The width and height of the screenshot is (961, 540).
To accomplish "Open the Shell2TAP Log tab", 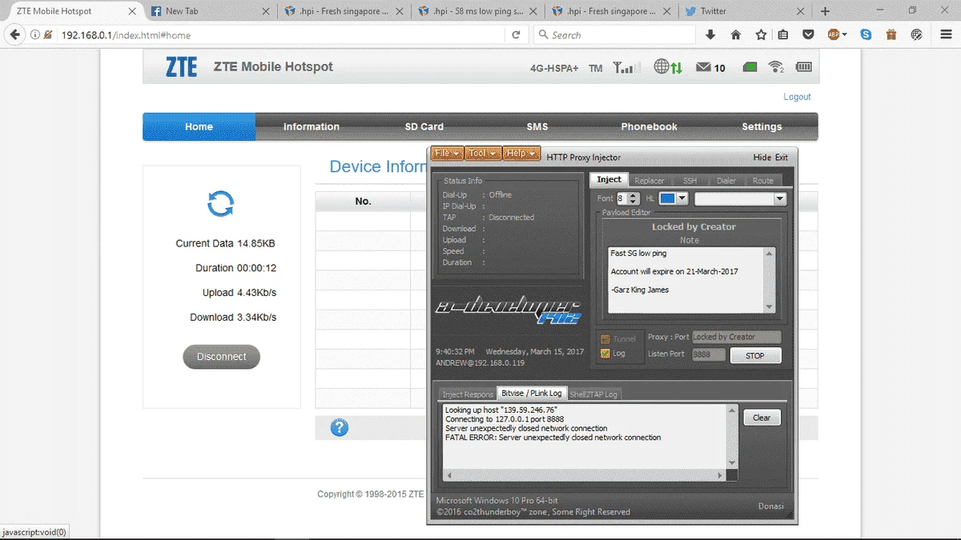I will point(593,394).
